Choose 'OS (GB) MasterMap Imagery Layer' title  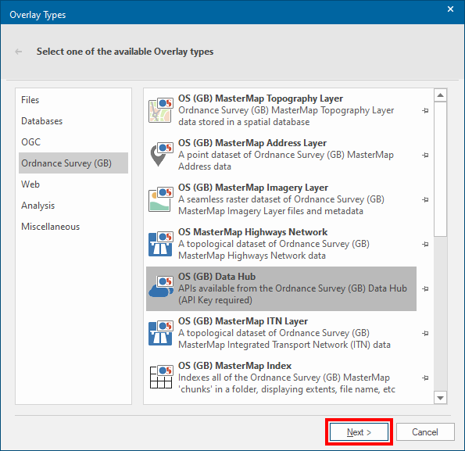click(x=253, y=188)
